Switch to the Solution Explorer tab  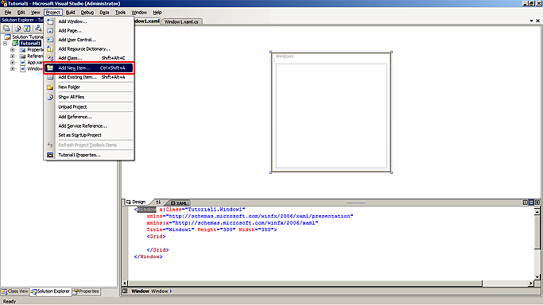click(51, 291)
